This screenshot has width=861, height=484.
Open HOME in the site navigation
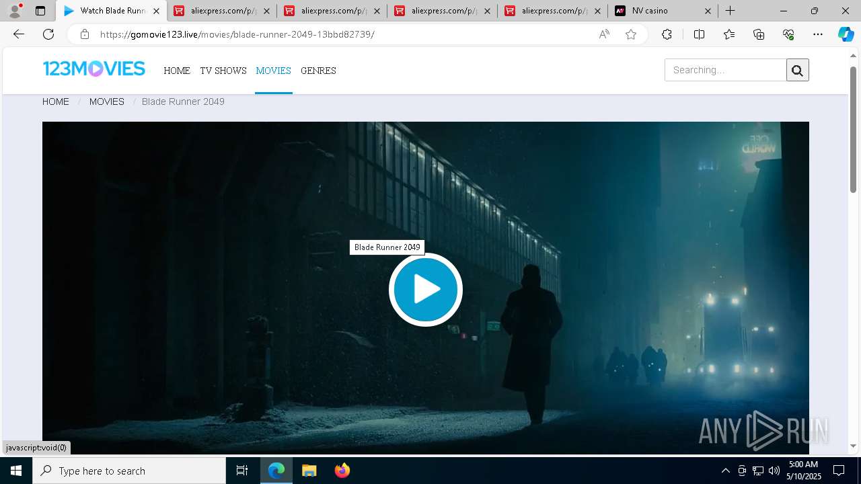[x=177, y=71]
